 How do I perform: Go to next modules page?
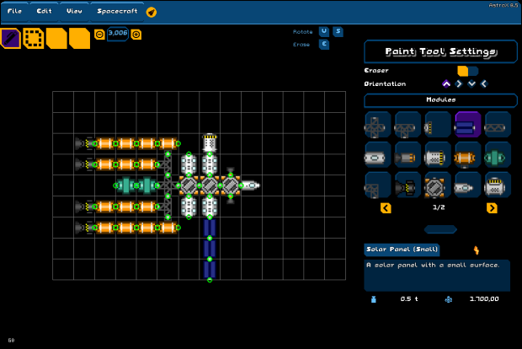click(x=492, y=208)
